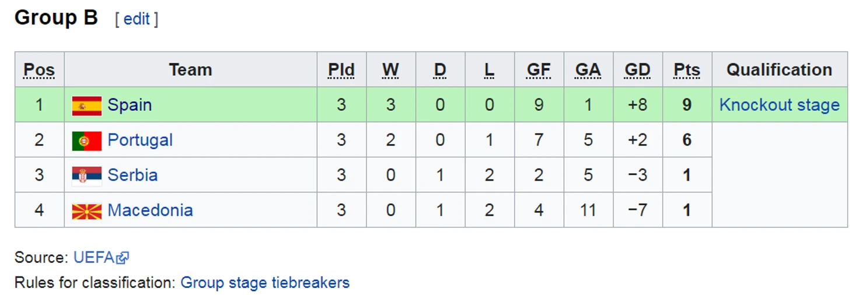Click the GA column header abbreviation
The image size is (852, 295).
click(x=588, y=70)
